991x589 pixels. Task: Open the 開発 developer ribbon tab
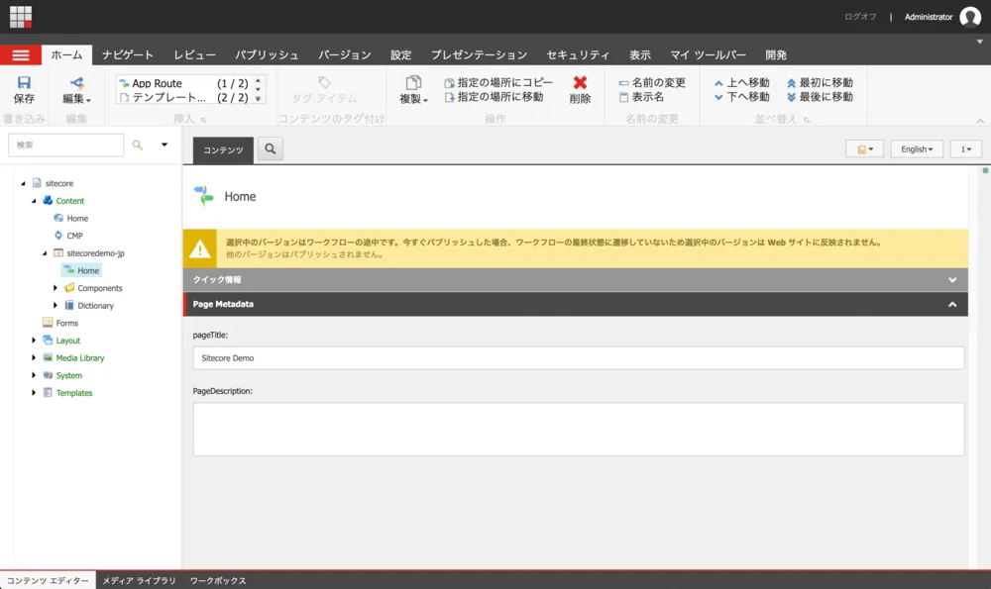(776, 54)
